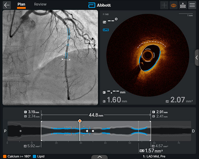Viewport: 199px width, 159px height.
Task: Select the orange diamond frame marker
Action: pyautogui.click(x=80, y=121)
